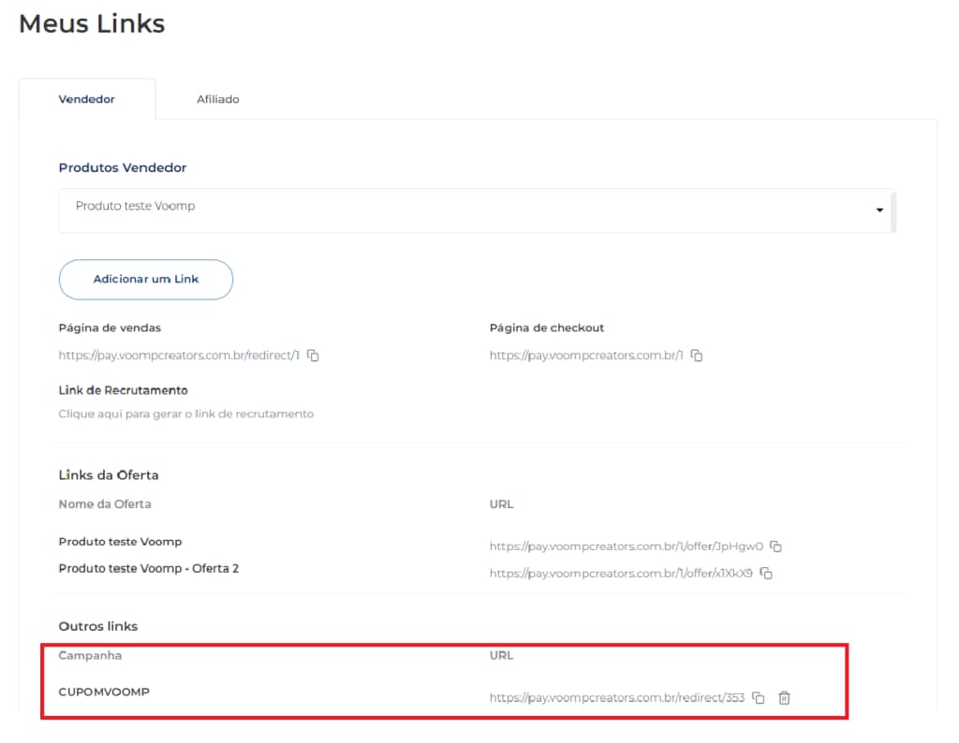The height and width of the screenshot is (743, 959).
Task: Copy the Página de vendas redirect link
Action: (x=313, y=356)
